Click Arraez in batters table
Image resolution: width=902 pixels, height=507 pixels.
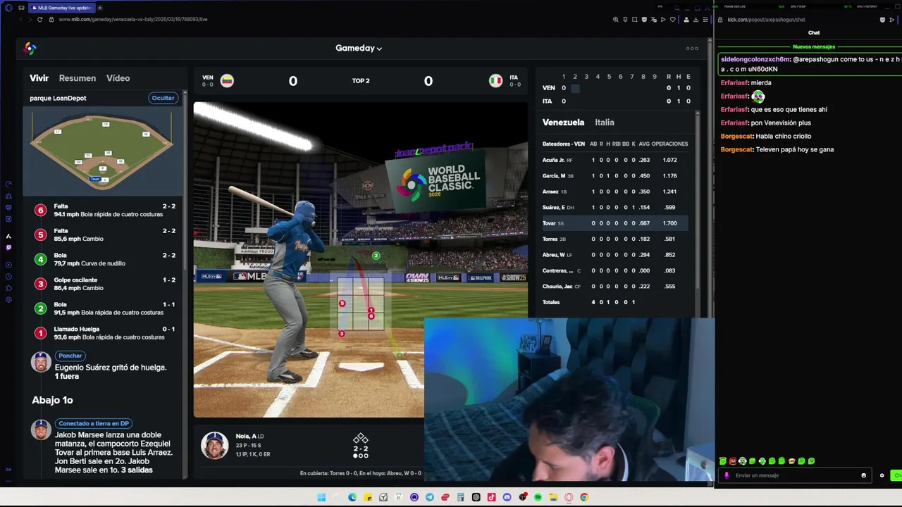(550, 192)
